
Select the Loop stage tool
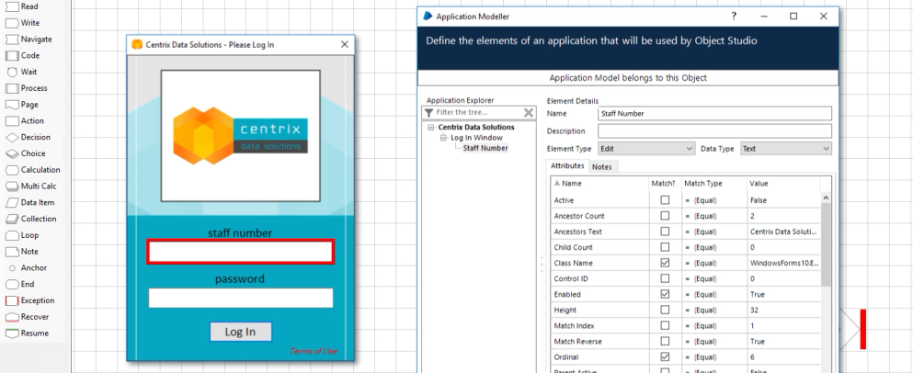22,235
